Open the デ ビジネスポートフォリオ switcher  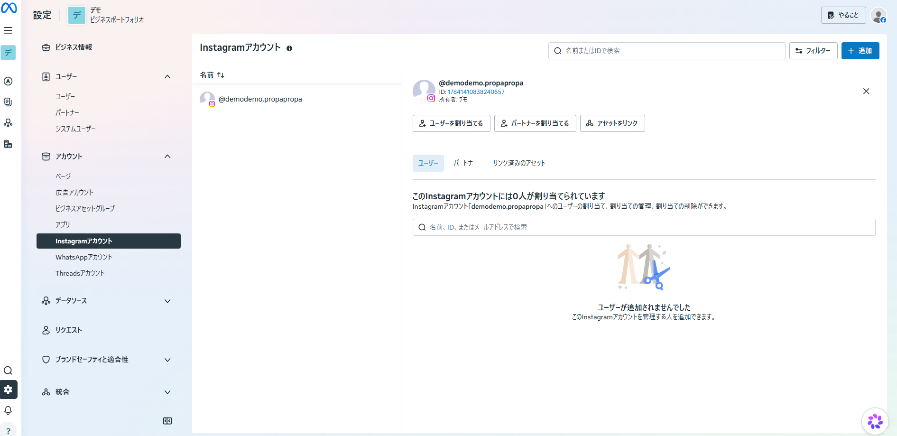[106, 15]
